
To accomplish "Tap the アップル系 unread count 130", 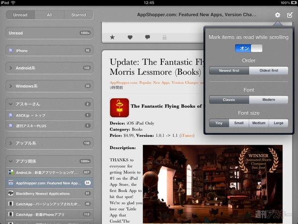I will [x=86, y=143].
